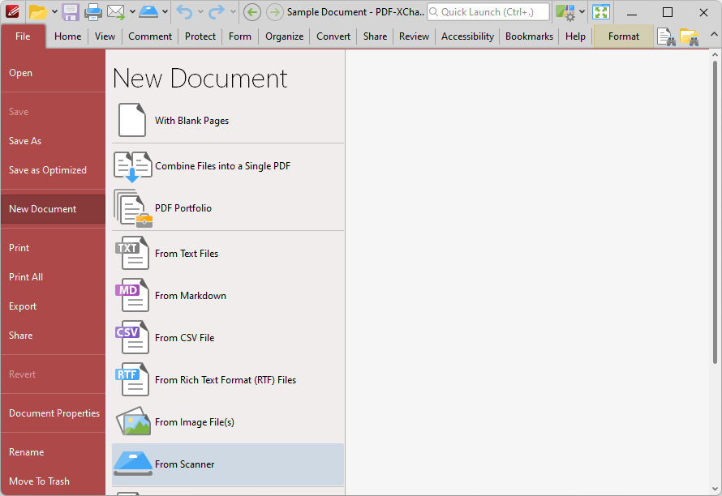Click the PDF Portfolio briefcase icon
The width and height of the screenshot is (722, 496).
pyautogui.click(x=133, y=208)
